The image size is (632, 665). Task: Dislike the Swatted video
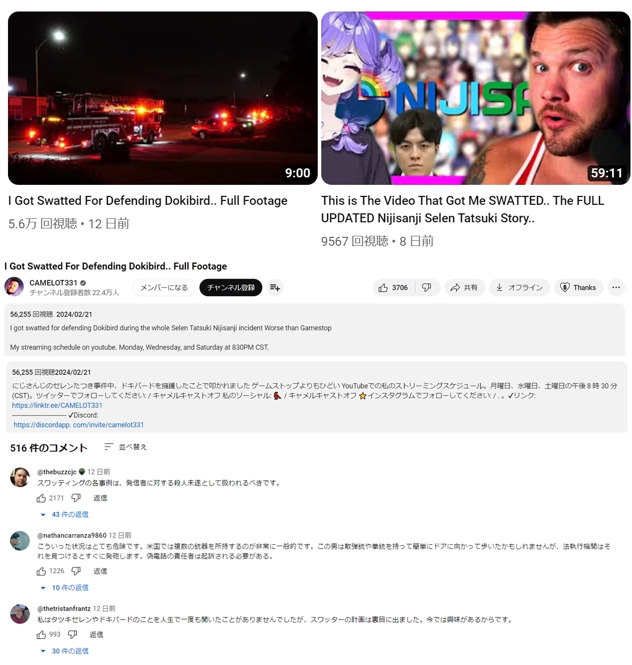pos(427,288)
